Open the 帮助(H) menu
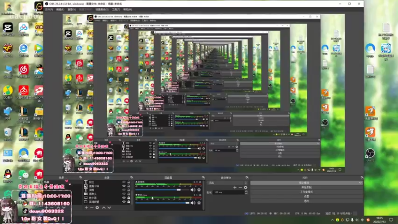The image size is (398, 224). point(127,9)
